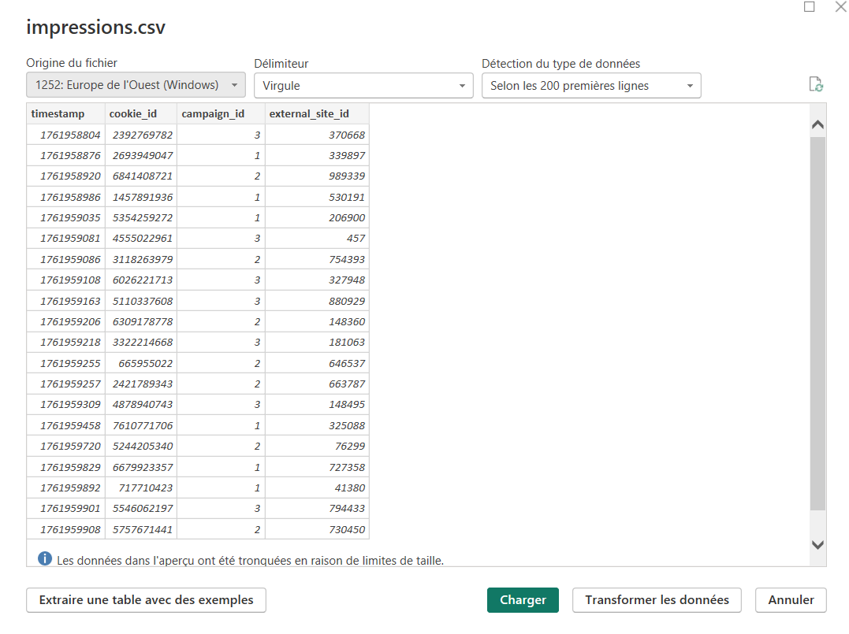Click Extraire une table avec des exemples
The height and width of the screenshot is (634, 849).
(x=146, y=600)
